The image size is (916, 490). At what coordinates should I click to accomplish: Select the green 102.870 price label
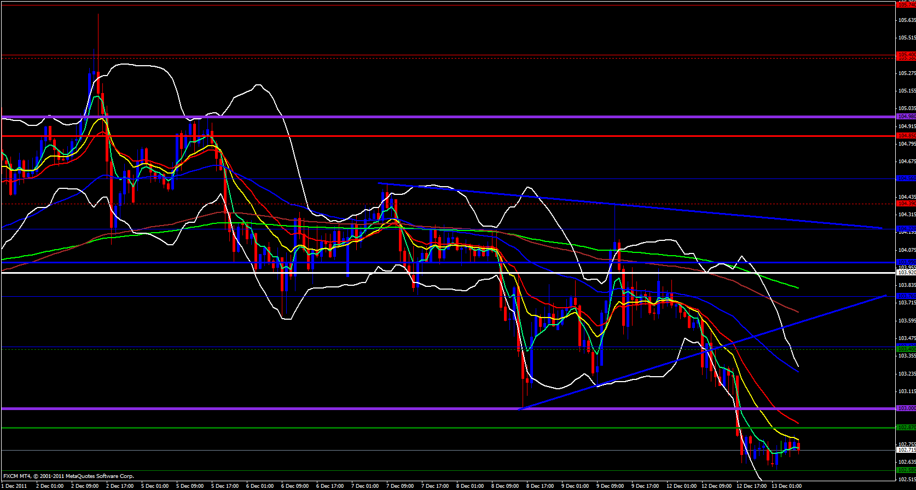tap(906, 428)
